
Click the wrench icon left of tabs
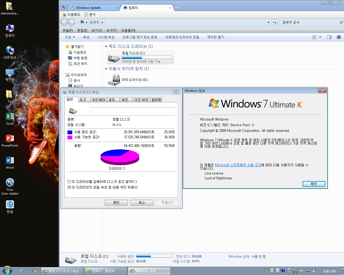64,8
